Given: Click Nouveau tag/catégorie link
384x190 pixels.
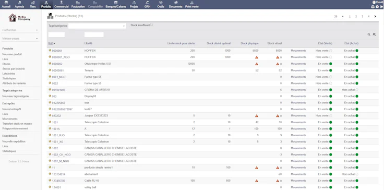Looking at the screenshot, I should tap(16, 97).
